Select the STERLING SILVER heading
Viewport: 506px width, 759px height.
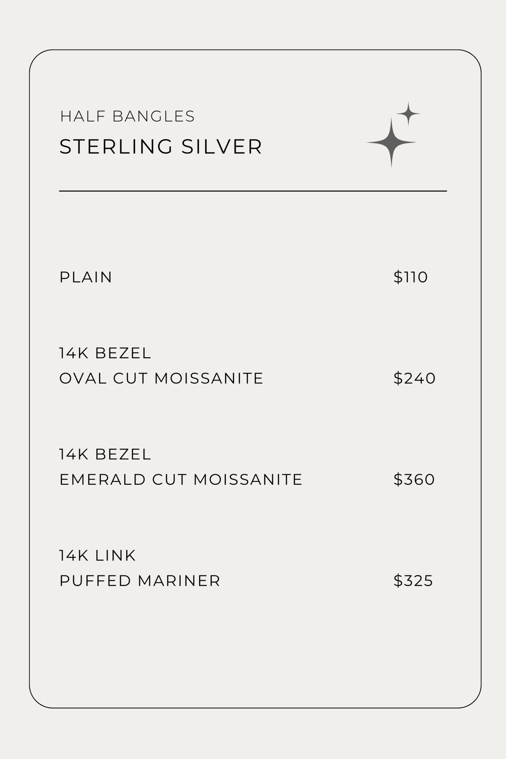click(x=160, y=146)
